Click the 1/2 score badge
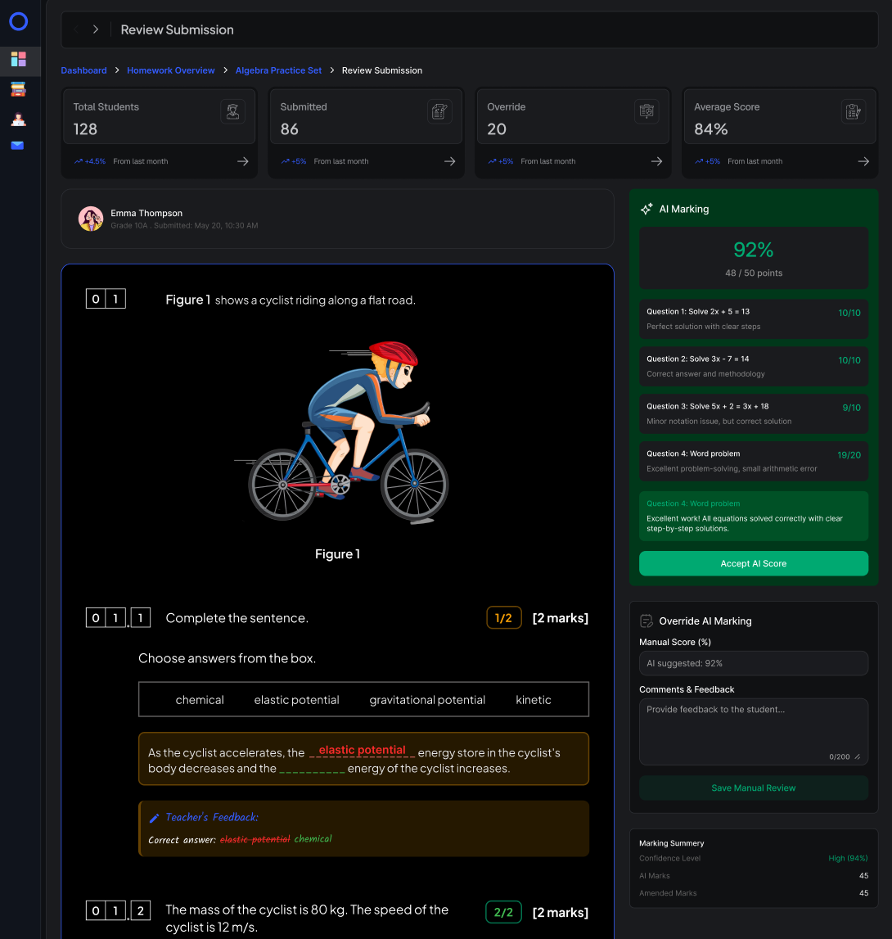This screenshot has height=939, width=892. pos(503,618)
